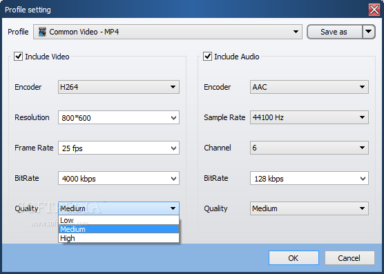The width and height of the screenshot is (384, 274).
Task: Close the Profile setting dialog
Action: point(374,10)
